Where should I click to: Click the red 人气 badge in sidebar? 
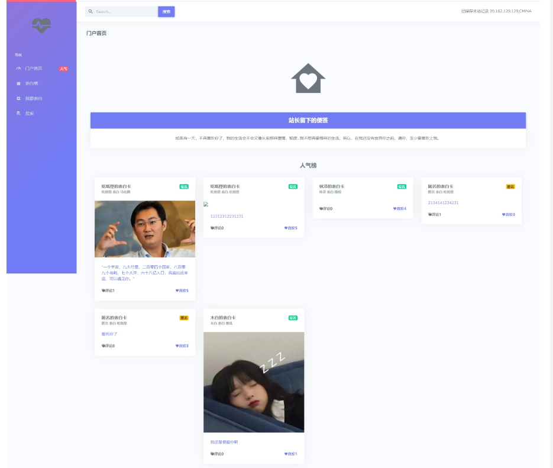62,68
